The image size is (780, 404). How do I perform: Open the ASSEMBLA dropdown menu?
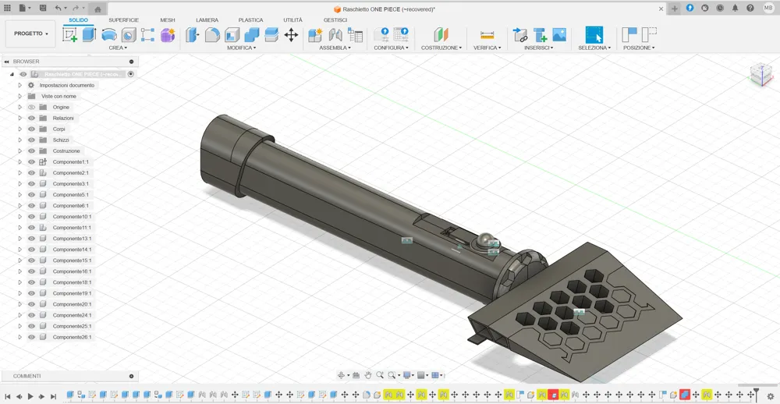tap(335, 48)
